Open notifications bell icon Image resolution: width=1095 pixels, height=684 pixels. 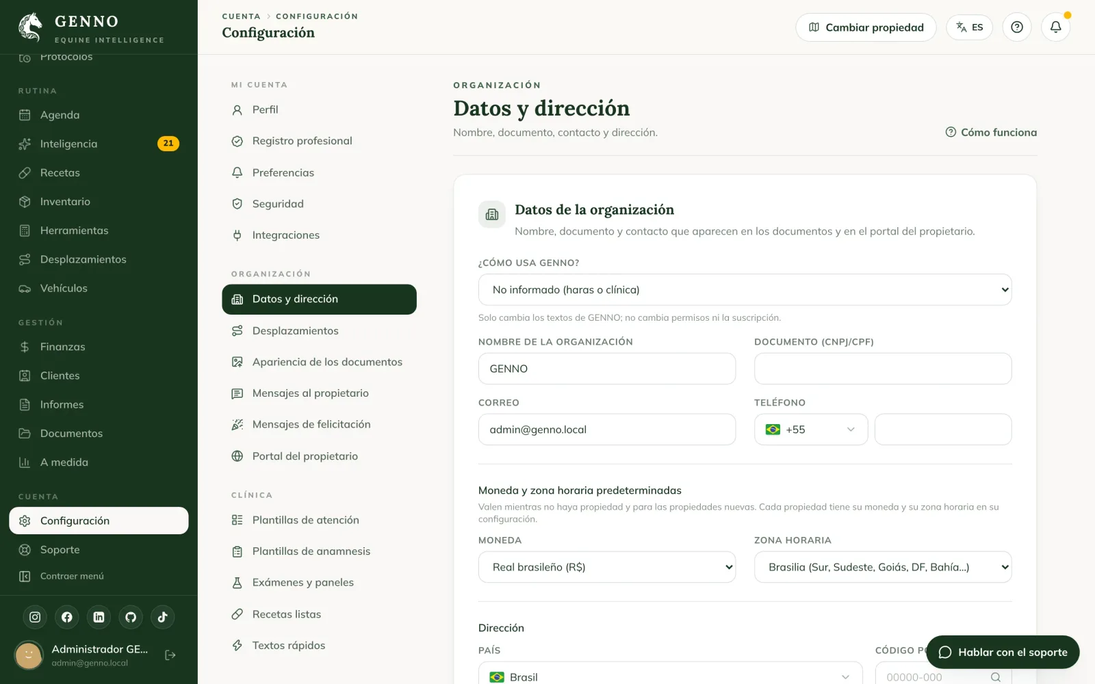(x=1055, y=27)
